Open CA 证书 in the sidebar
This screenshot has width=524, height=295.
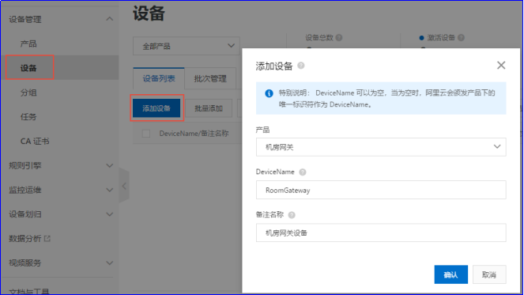35,142
